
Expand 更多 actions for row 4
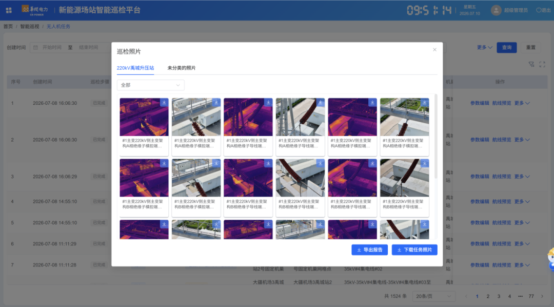pos(522,202)
